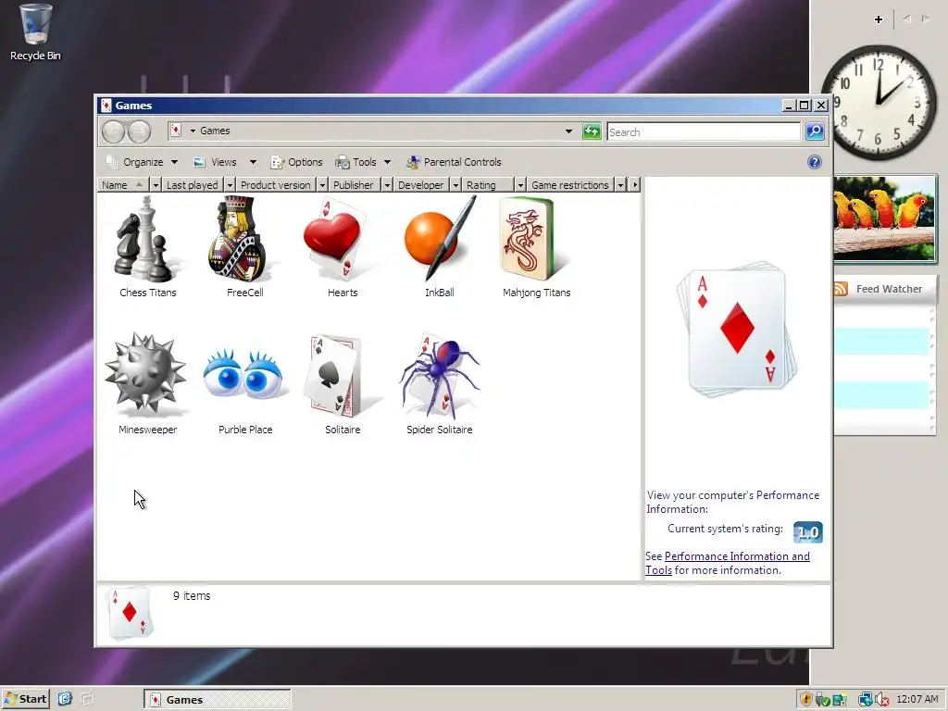The width and height of the screenshot is (948, 711).
Task: Click the Recycle Bin desktop icon
Action: tap(36, 32)
